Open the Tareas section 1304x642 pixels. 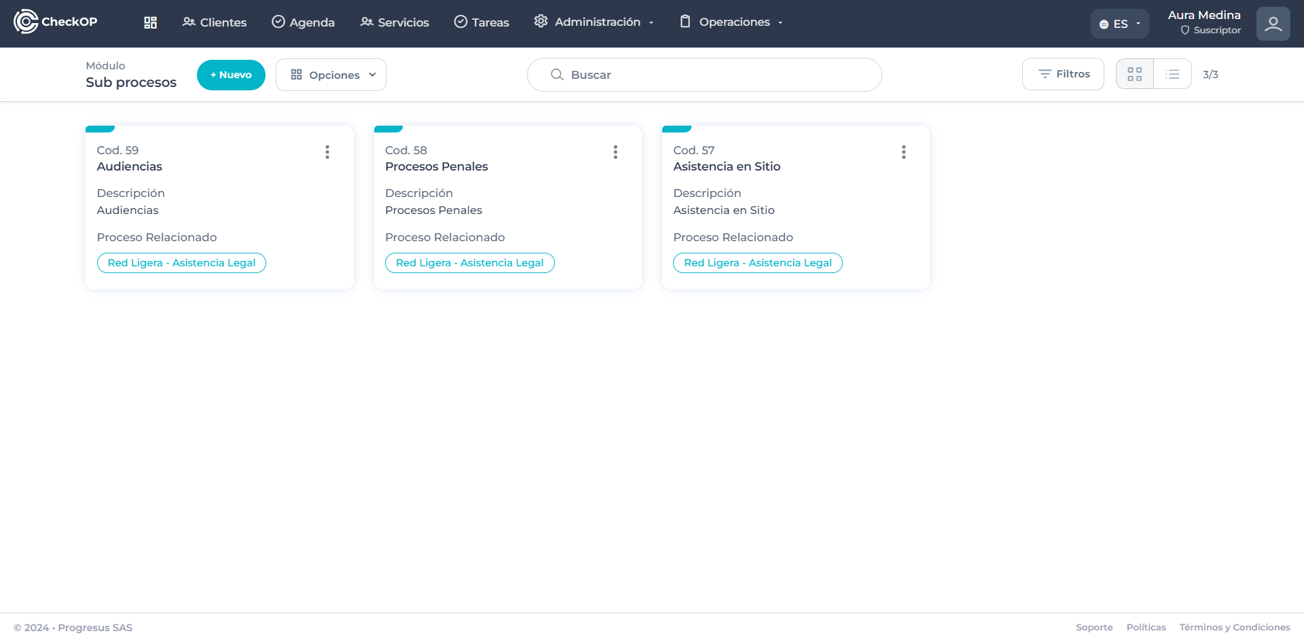(482, 22)
